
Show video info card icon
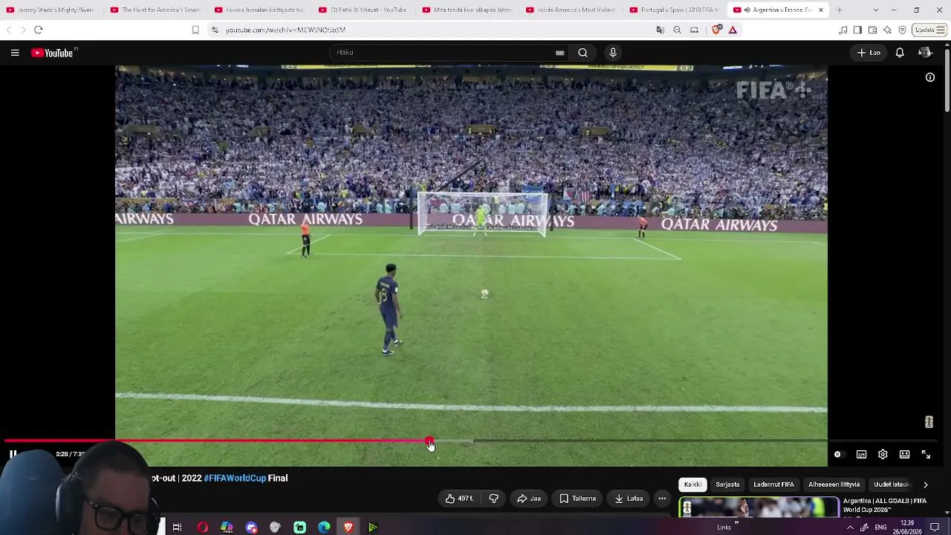click(930, 77)
